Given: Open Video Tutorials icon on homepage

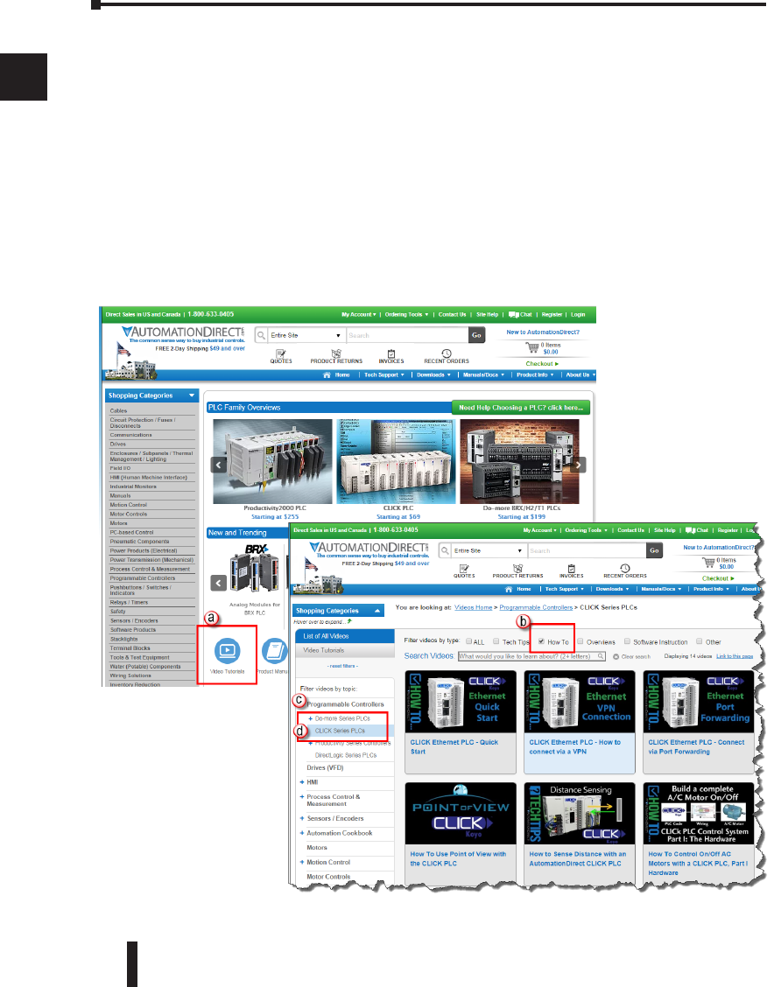Looking at the screenshot, I should [x=227, y=649].
